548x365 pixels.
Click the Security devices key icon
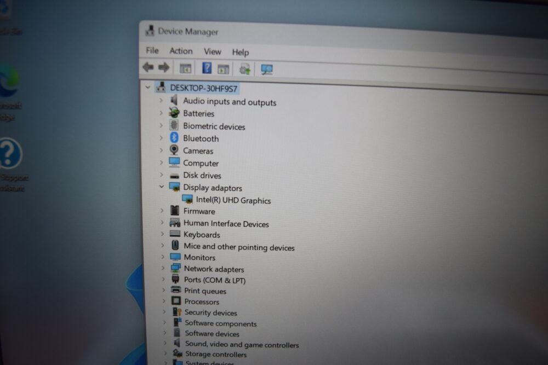pos(177,311)
